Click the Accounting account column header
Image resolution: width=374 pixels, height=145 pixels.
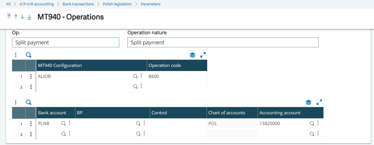coord(291,113)
